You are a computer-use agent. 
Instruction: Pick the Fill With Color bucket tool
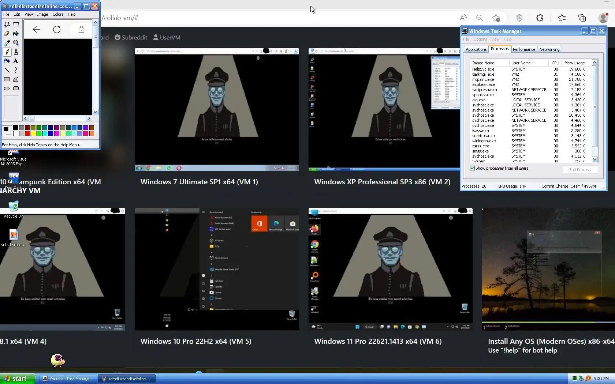(x=16, y=34)
